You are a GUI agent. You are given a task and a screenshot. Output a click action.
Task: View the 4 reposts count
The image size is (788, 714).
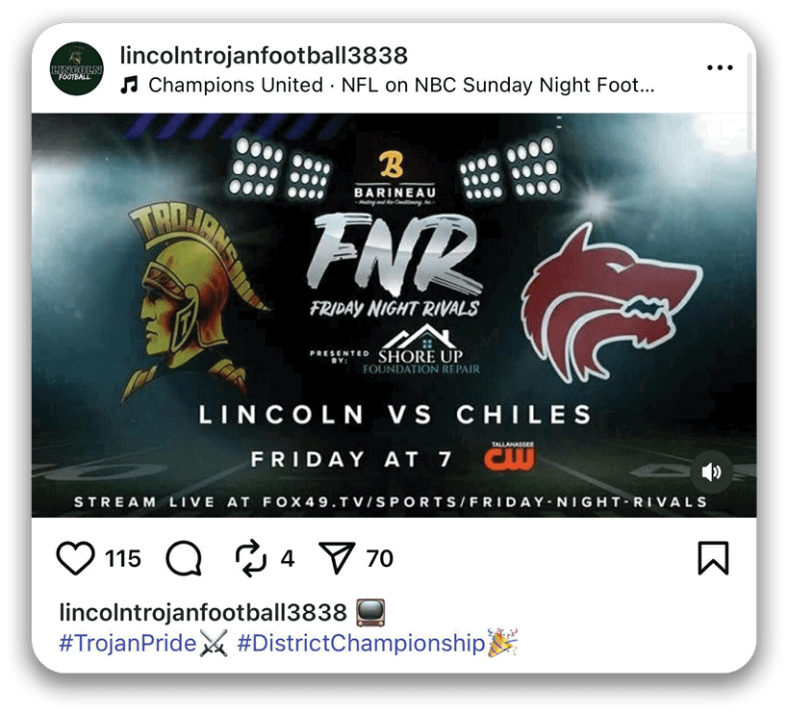[x=288, y=559]
